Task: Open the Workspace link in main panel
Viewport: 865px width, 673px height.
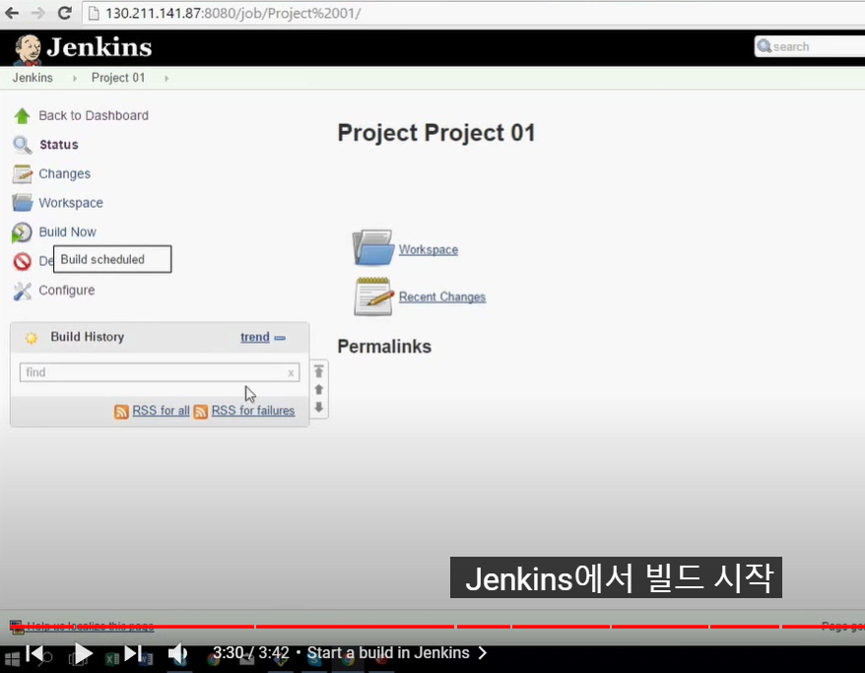Action: (429, 250)
